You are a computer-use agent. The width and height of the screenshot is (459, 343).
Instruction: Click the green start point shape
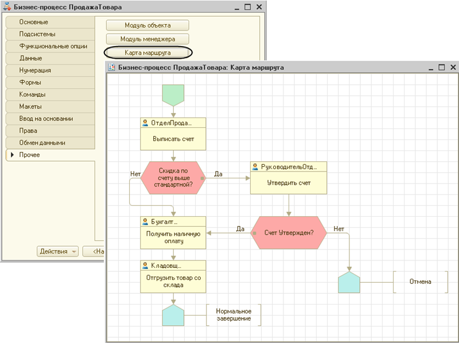173,95
